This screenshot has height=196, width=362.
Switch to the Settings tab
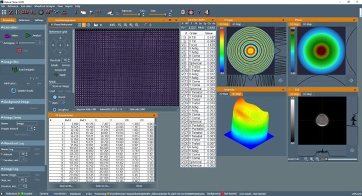pyautogui.click(x=39, y=20)
